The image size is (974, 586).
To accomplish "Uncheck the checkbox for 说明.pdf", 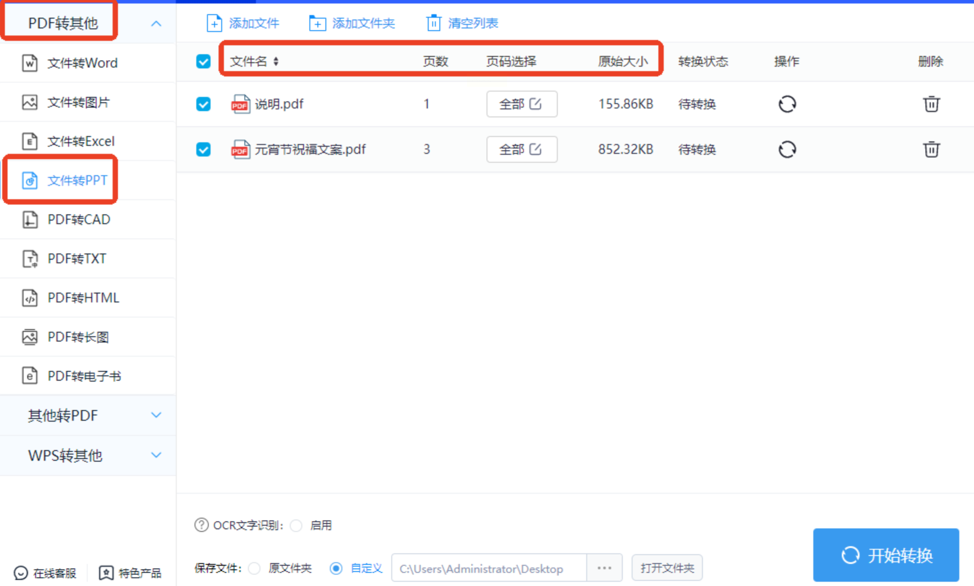I will (203, 104).
